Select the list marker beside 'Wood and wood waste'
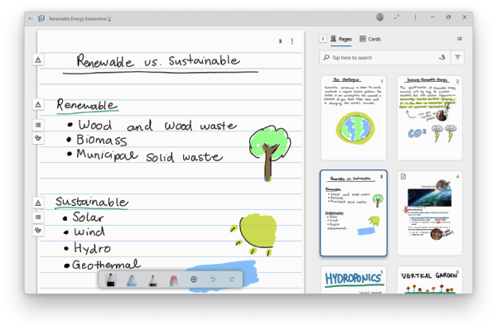Viewport: 497px width, 330px height. coord(38,125)
